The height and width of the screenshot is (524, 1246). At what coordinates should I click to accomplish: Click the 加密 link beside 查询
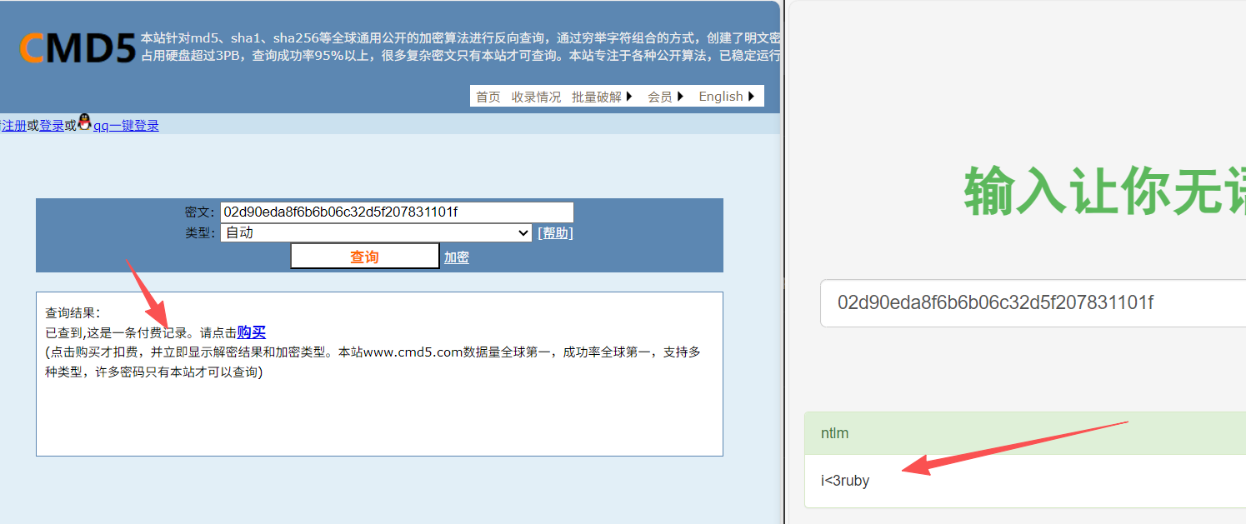456,257
